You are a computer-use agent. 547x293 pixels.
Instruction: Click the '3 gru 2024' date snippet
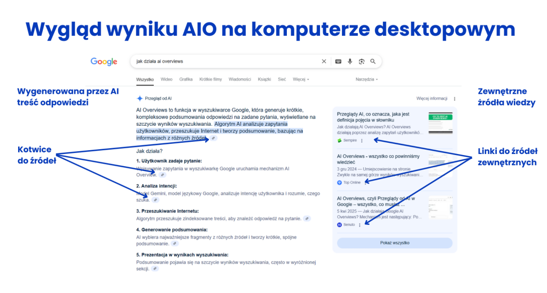pyautogui.click(x=346, y=169)
